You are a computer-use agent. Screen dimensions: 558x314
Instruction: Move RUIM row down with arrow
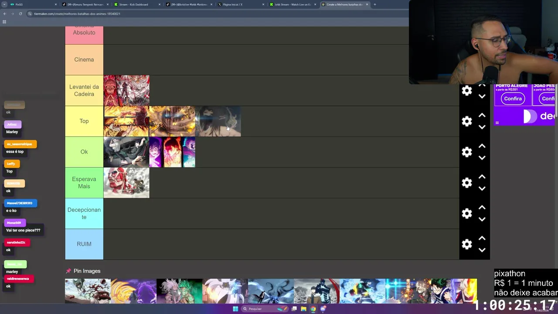[482, 250]
